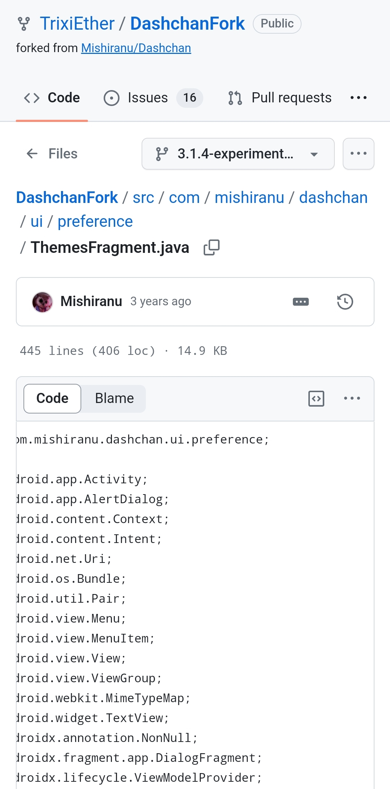This screenshot has height=789, width=390.
Task: Open the src folder breadcrumb
Action: click(x=143, y=198)
